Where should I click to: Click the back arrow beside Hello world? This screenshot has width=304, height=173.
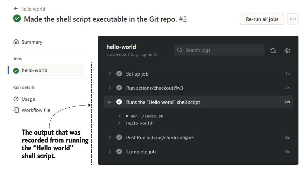pos(16,9)
